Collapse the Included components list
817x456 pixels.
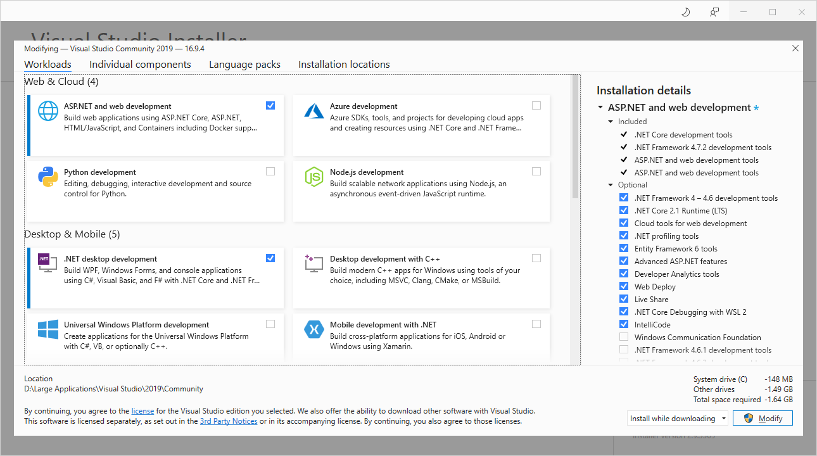tap(611, 122)
